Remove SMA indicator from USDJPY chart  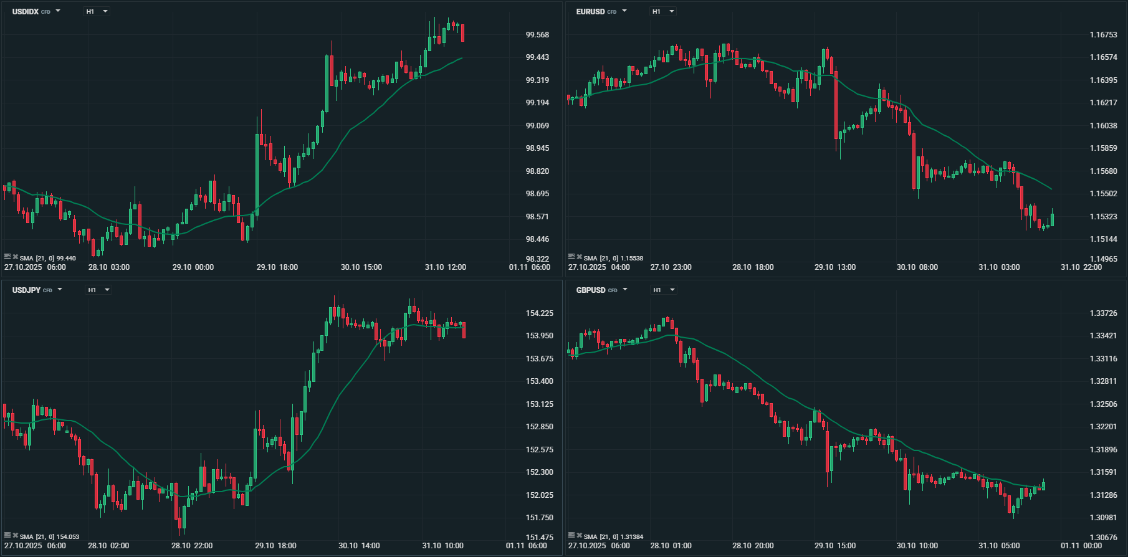pos(16,535)
